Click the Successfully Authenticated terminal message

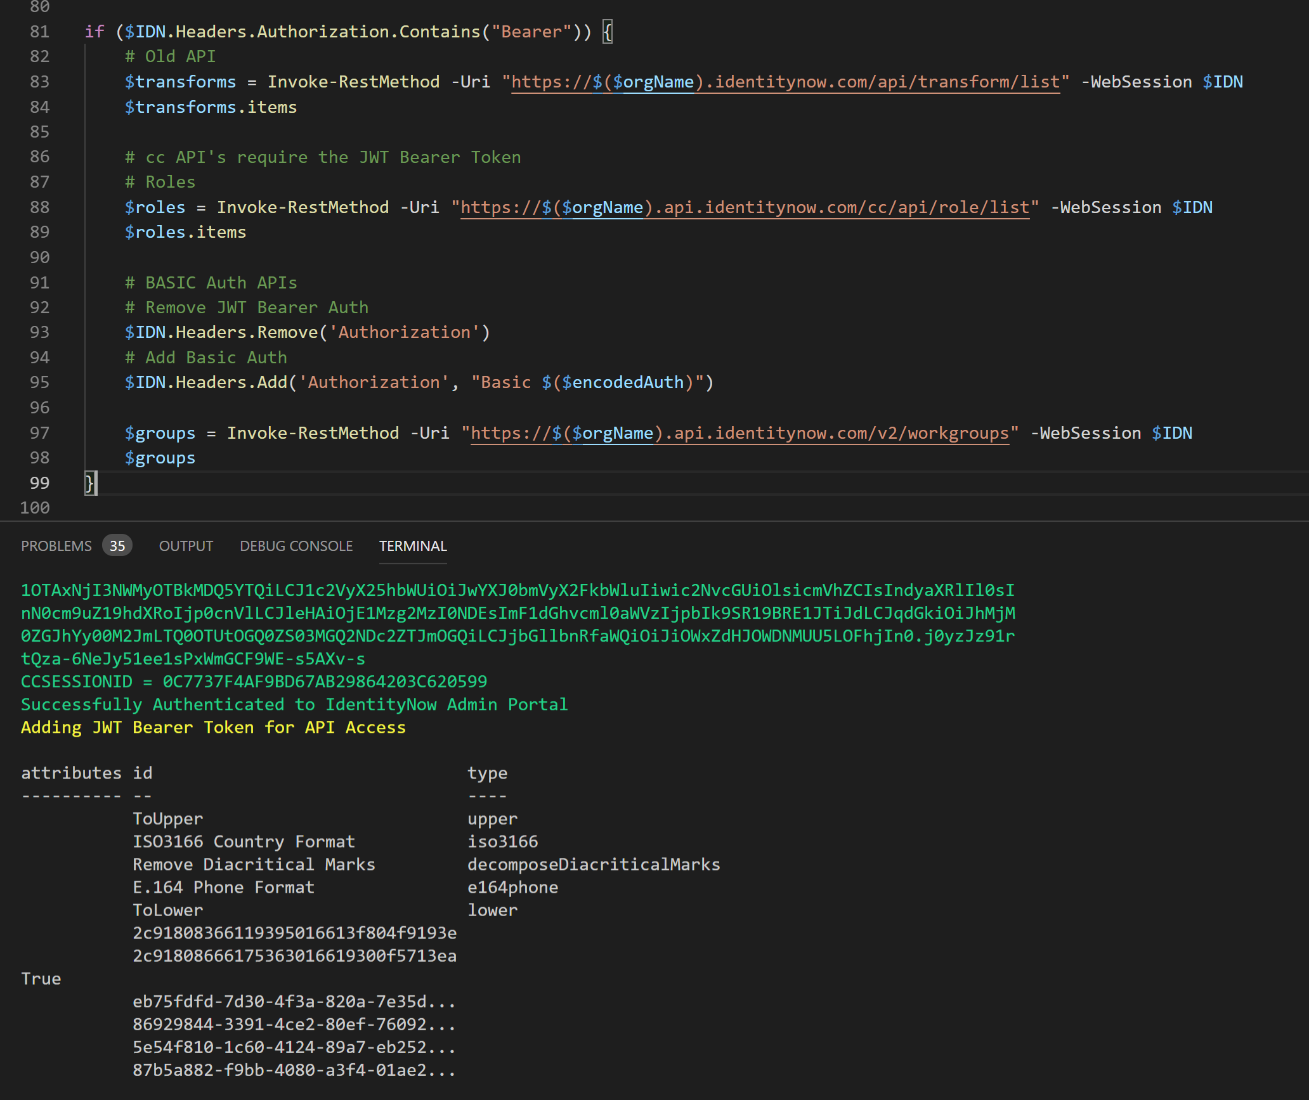pos(294,704)
